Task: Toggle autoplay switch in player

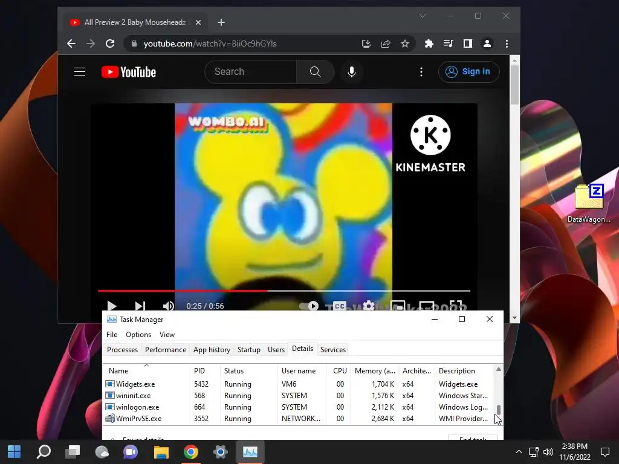Action: pos(309,306)
